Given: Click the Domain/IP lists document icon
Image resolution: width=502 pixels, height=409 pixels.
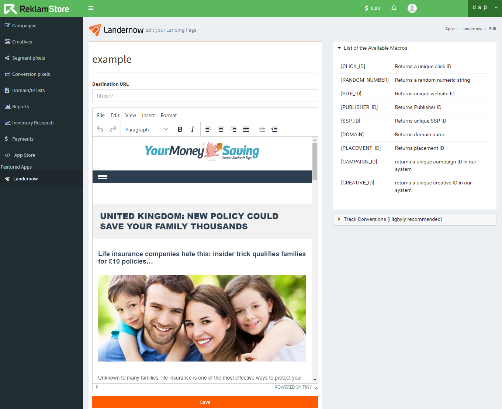Looking at the screenshot, I should (x=7, y=90).
